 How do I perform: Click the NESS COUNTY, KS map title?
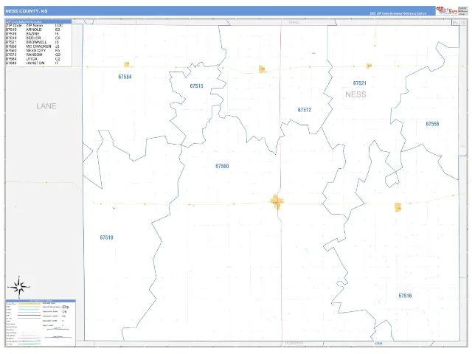click(27, 11)
